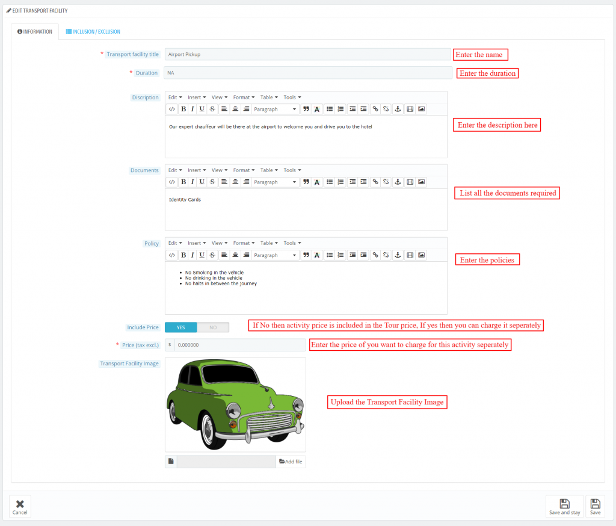Screen dimensions: 616x526
Task: Open Paragraph format dropdown in Policy editor
Action: [x=275, y=255]
